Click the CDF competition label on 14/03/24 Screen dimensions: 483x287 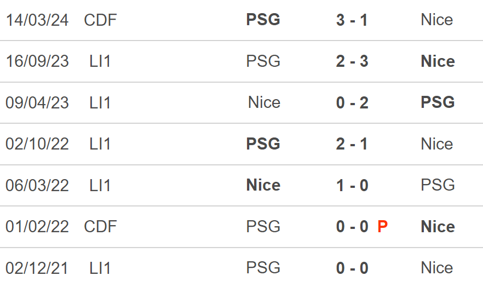tap(100, 20)
